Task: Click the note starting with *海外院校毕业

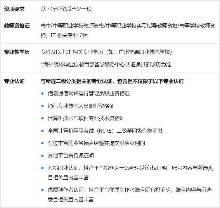Action: point(106,64)
